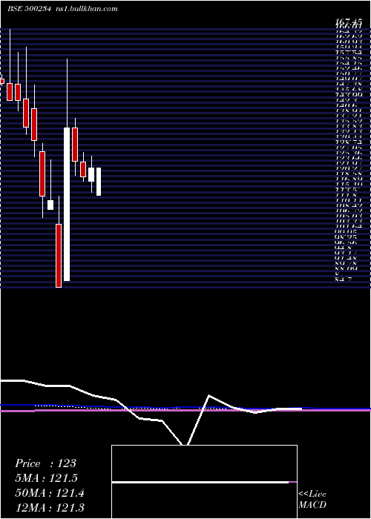Click the white-outlined MACD histogram box
371x519 pixels.
(204, 482)
